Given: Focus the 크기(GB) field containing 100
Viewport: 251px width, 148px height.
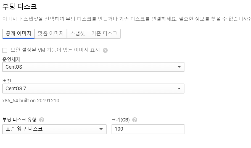Looking at the screenshot, I should pos(148,129).
